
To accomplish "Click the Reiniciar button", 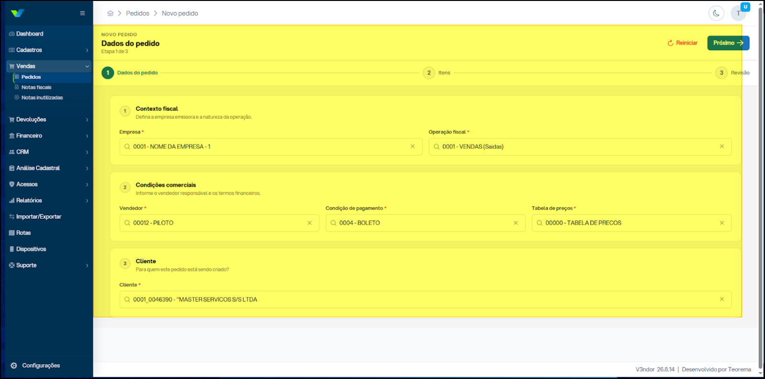I will tap(683, 43).
